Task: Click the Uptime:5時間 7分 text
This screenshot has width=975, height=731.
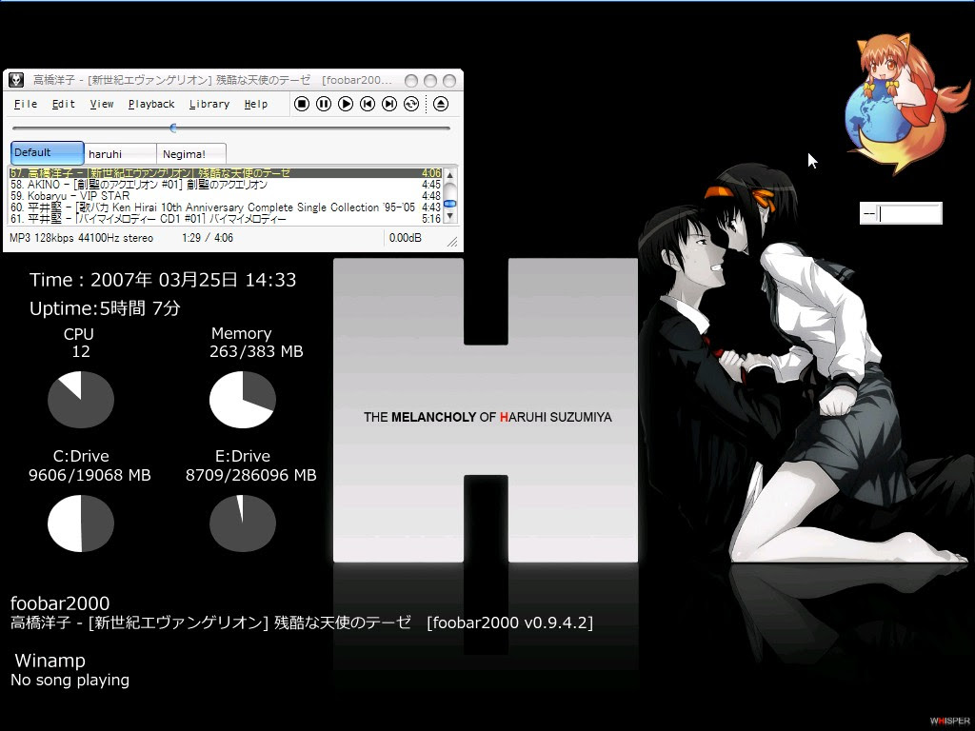Action: [105, 308]
